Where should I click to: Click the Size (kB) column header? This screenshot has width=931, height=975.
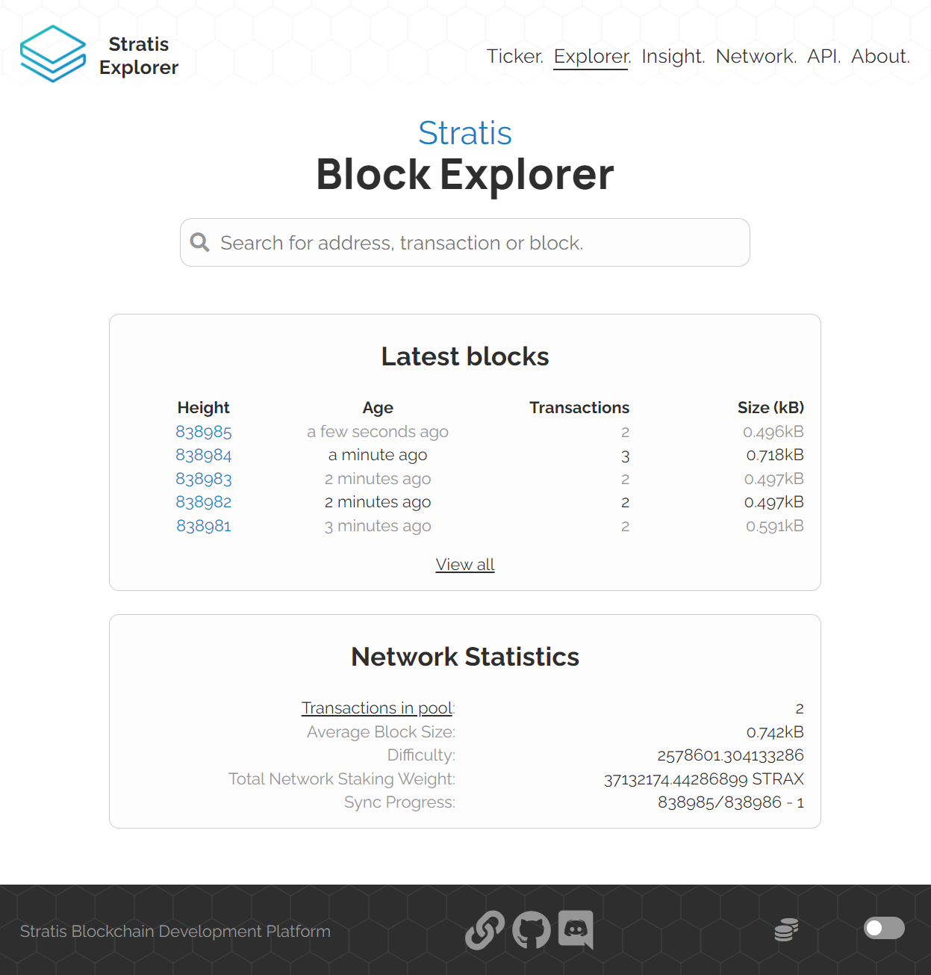(x=770, y=407)
